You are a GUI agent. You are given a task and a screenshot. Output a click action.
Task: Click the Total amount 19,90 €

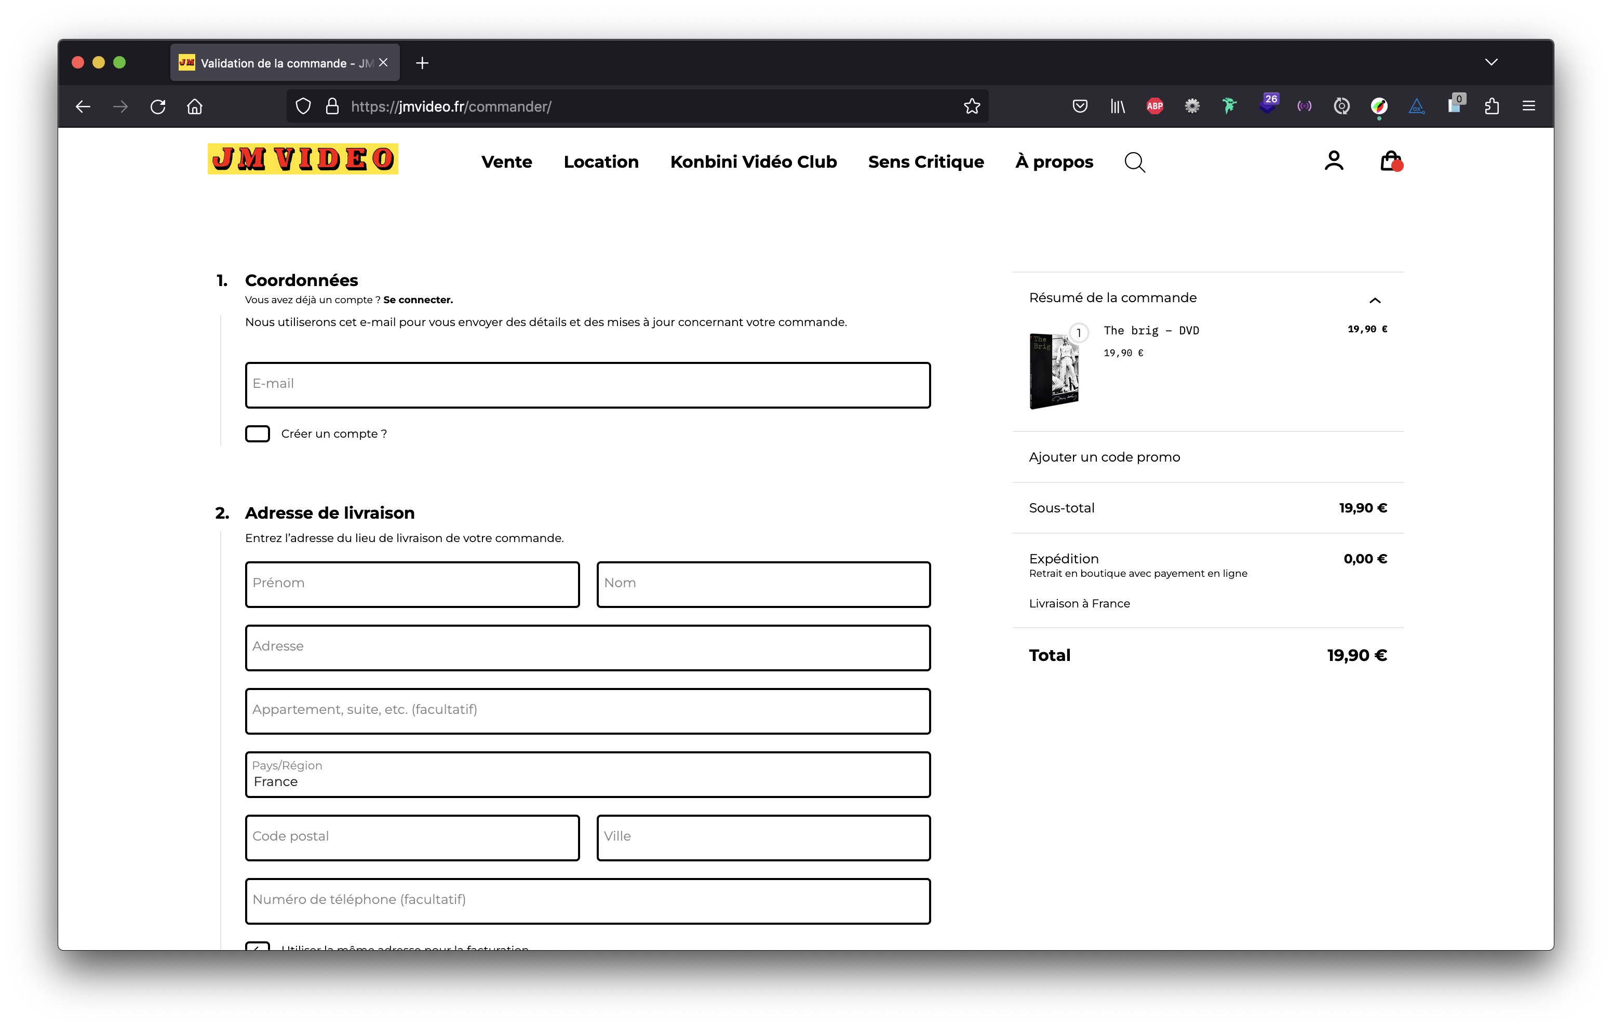coord(1357,655)
